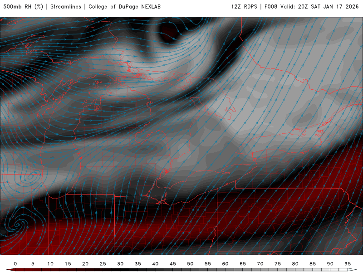Click the colorbar label '75'

[278, 264]
